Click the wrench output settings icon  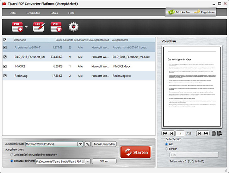pyautogui.click(x=87, y=144)
